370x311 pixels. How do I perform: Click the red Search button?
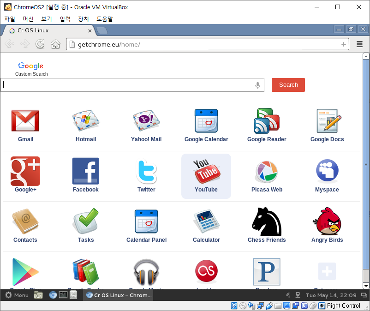tap(288, 85)
